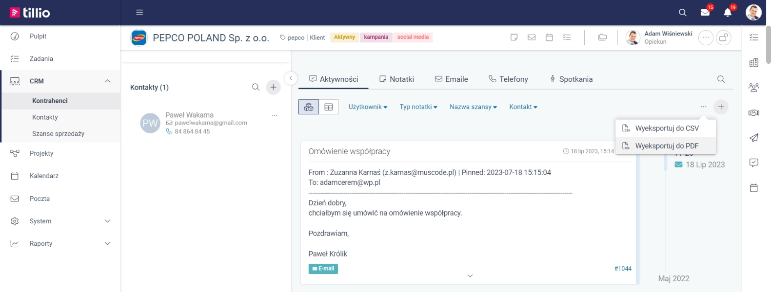Open paper plane icon in right rail
Screen dimensions: 771x292
coord(754,138)
